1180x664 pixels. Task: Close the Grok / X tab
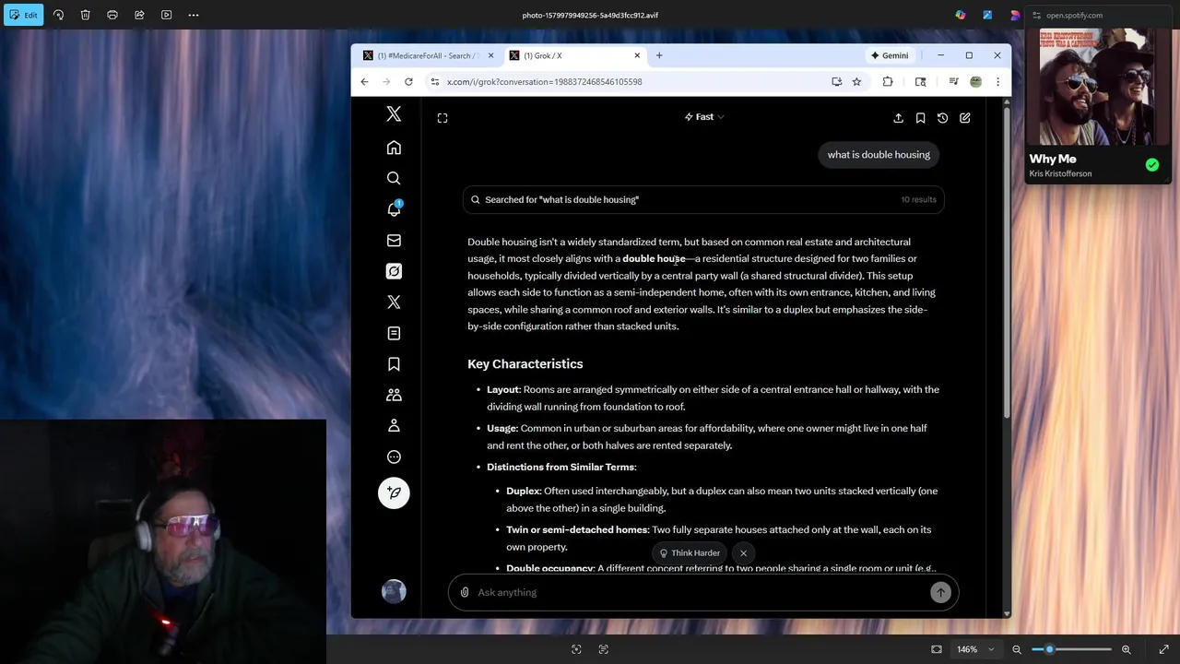pos(637,55)
